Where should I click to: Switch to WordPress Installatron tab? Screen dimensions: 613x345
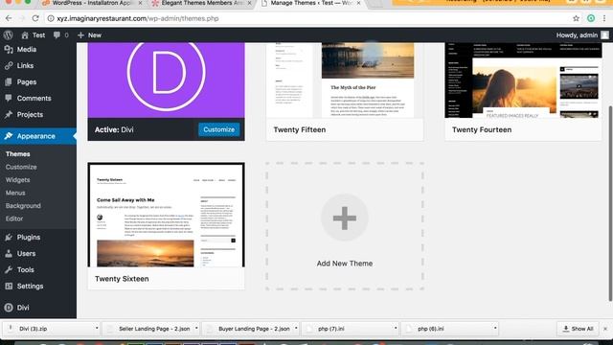[92, 3]
